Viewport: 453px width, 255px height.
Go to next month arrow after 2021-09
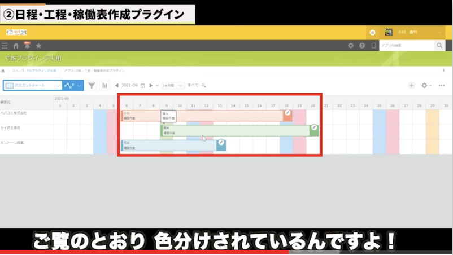[151, 85]
